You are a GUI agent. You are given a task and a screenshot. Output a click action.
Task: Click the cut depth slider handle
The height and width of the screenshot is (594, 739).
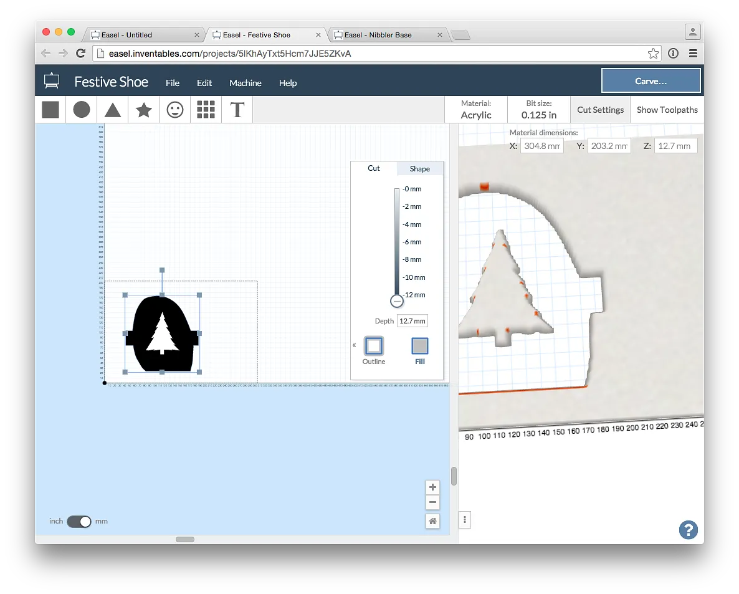click(x=397, y=301)
